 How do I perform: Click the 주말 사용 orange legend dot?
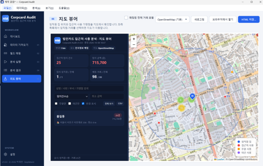pyautogui.click(x=239, y=149)
